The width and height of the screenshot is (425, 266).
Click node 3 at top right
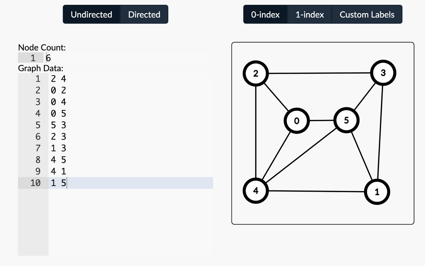(383, 72)
